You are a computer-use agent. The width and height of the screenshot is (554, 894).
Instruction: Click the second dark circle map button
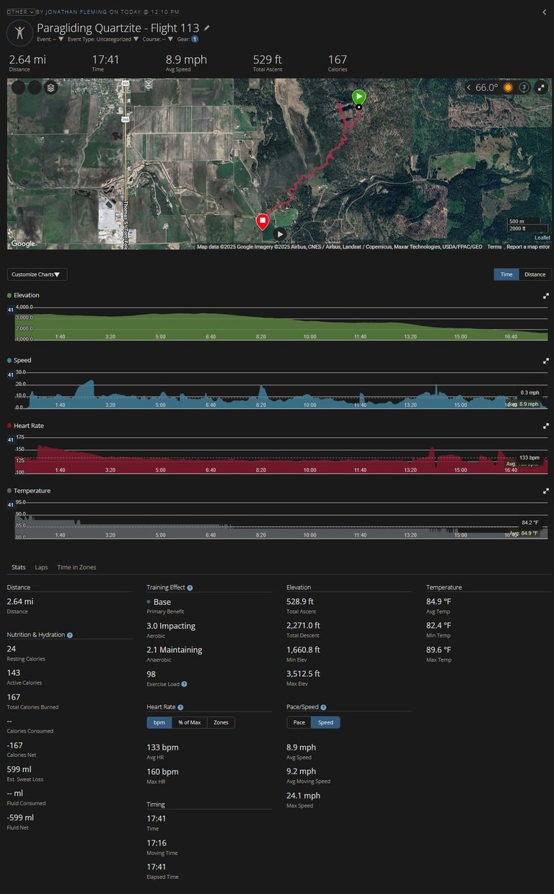pos(35,87)
